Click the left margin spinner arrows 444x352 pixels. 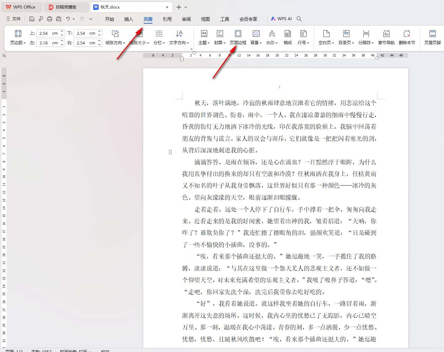pos(62,43)
